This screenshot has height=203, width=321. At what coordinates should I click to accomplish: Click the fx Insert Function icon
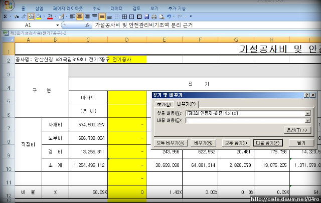[x=87, y=25]
